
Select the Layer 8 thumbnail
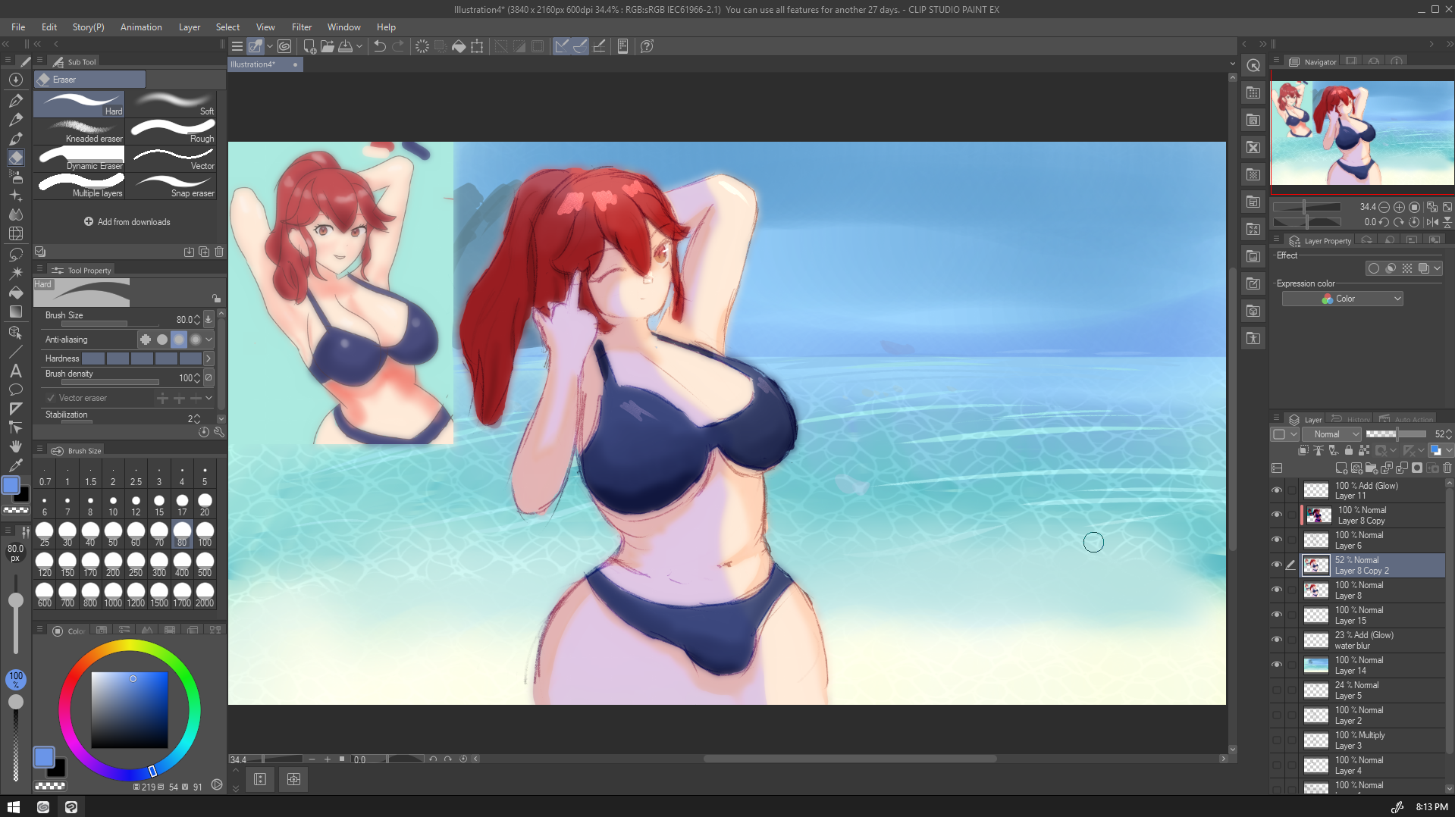tap(1316, 590)
